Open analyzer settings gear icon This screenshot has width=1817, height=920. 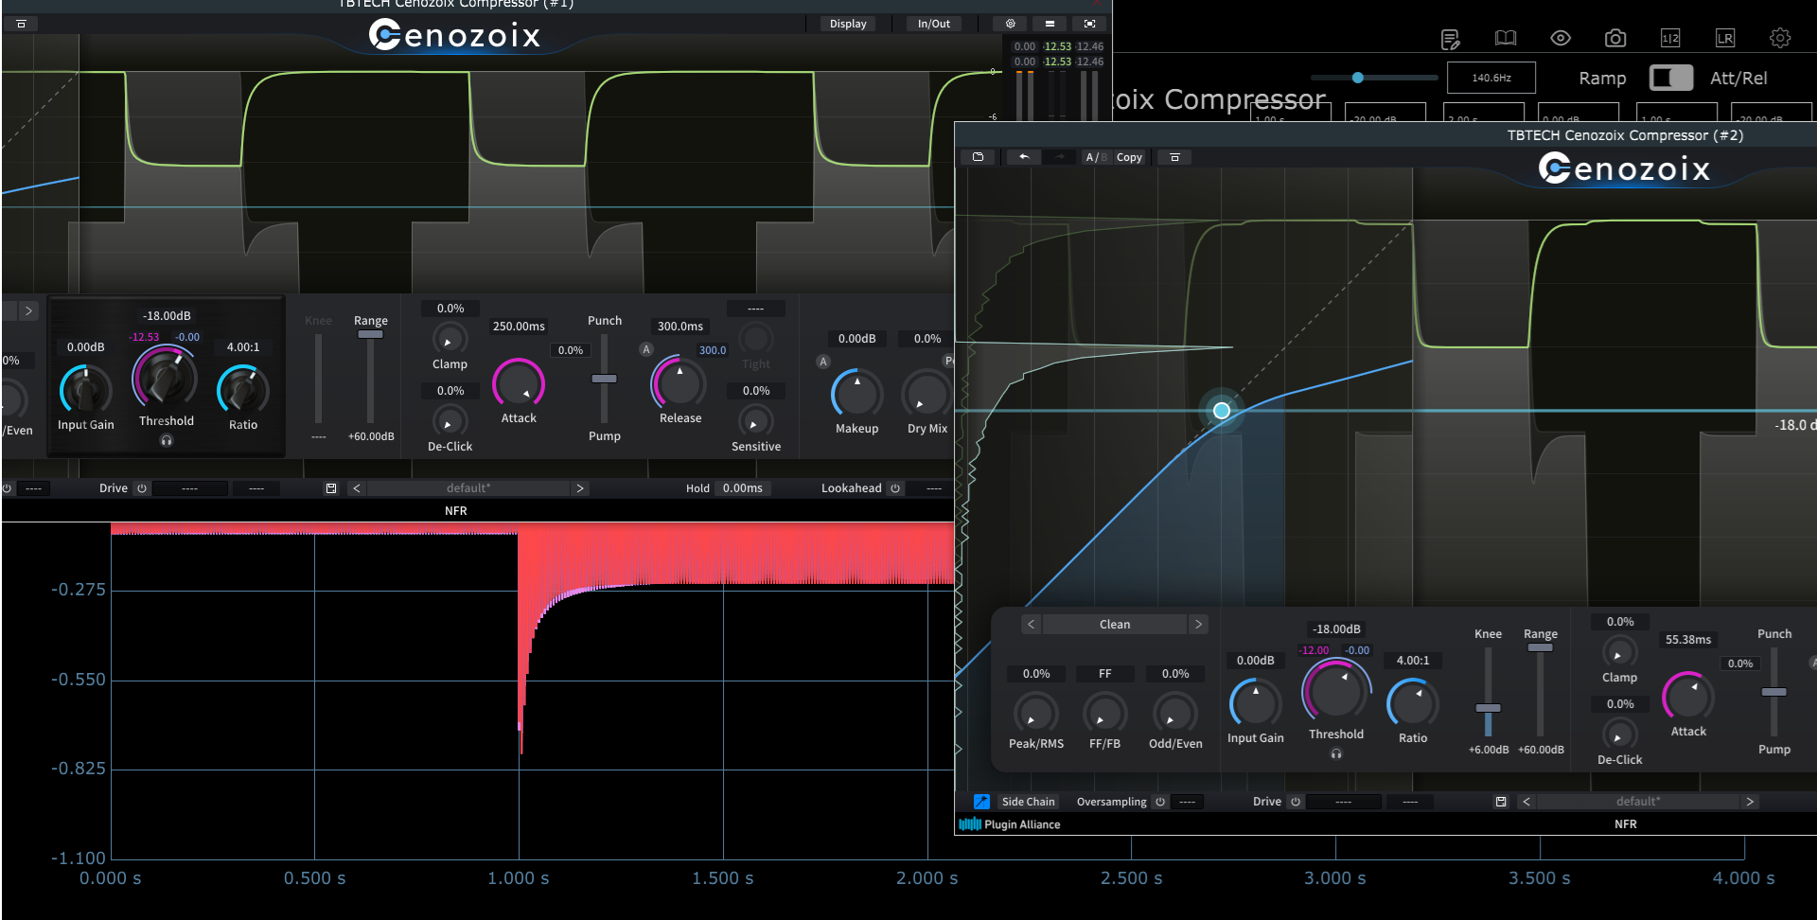pyautogui.click(x=1780, y=38)
